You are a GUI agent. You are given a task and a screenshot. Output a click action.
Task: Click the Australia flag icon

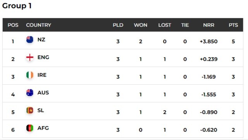coord(30,92)
